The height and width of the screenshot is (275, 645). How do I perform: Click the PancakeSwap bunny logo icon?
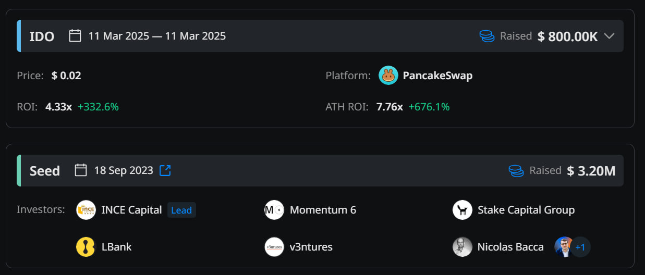(x=388, y=76)
